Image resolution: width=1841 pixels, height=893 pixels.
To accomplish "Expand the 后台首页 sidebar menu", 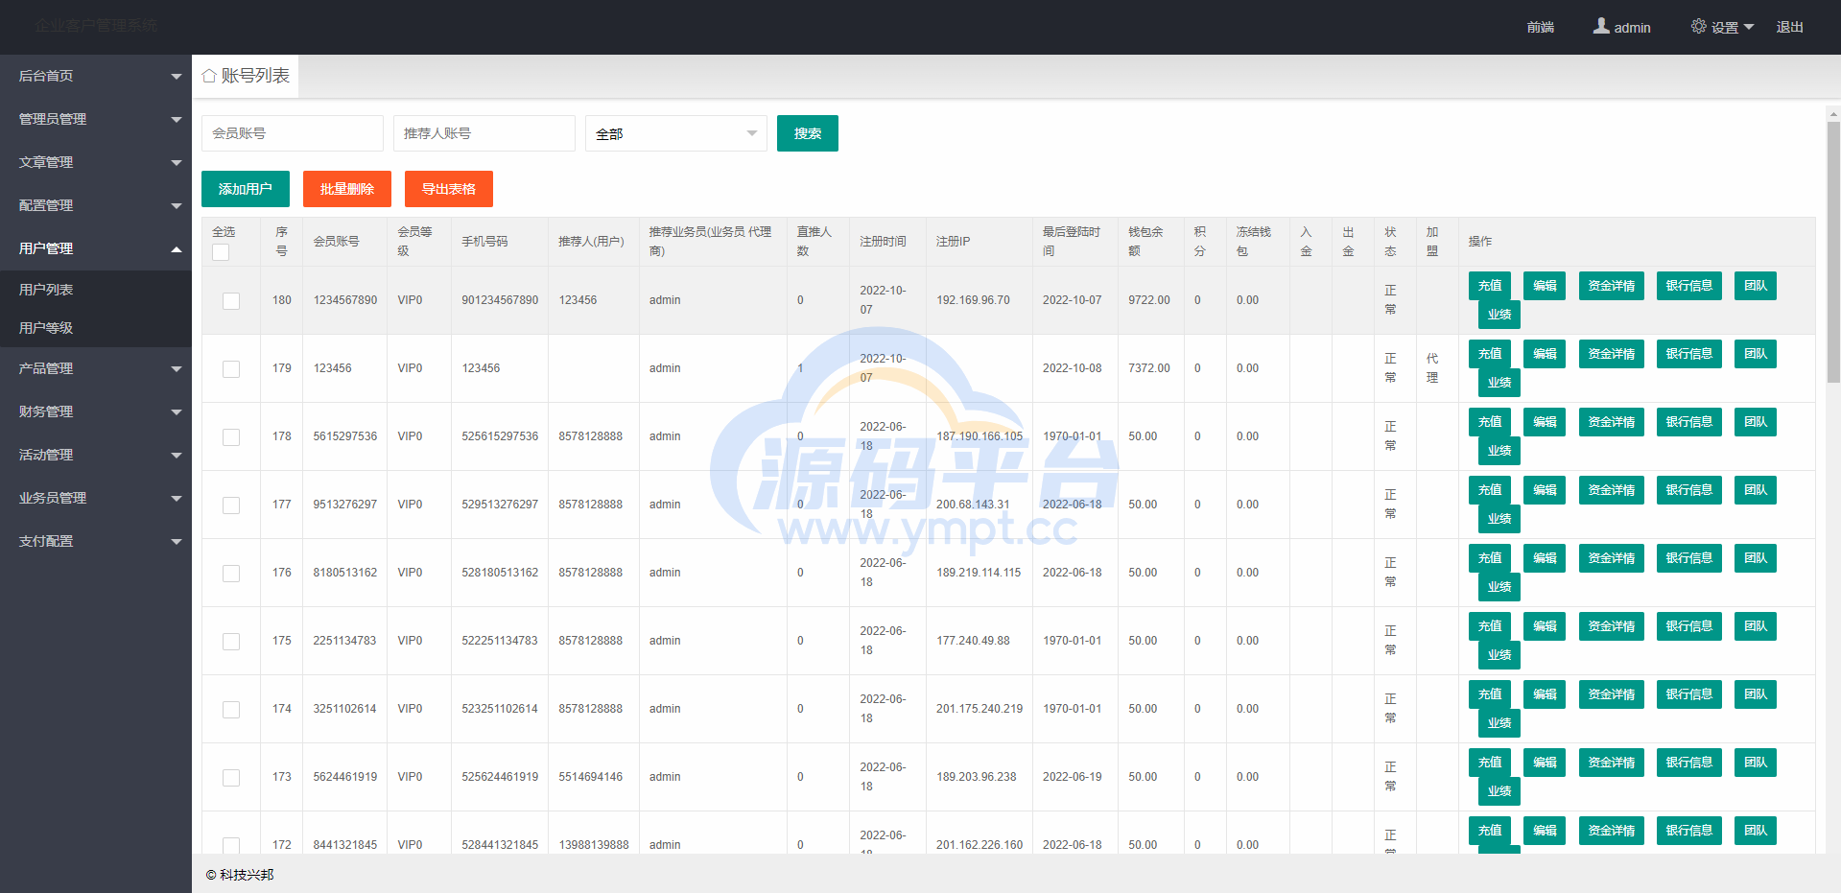I will coord(96,76).
